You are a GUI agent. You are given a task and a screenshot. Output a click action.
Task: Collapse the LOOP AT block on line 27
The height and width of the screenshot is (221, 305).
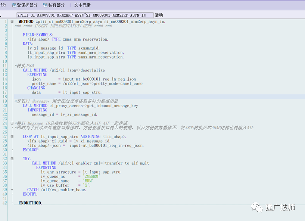coord(12,136)
